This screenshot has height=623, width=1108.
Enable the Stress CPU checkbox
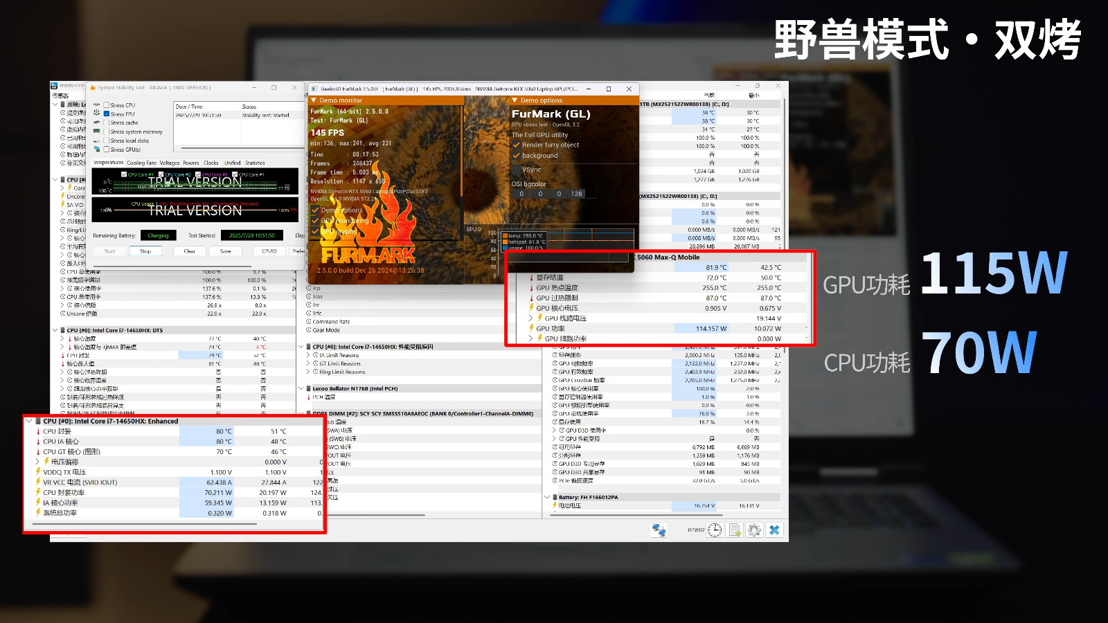107,105
